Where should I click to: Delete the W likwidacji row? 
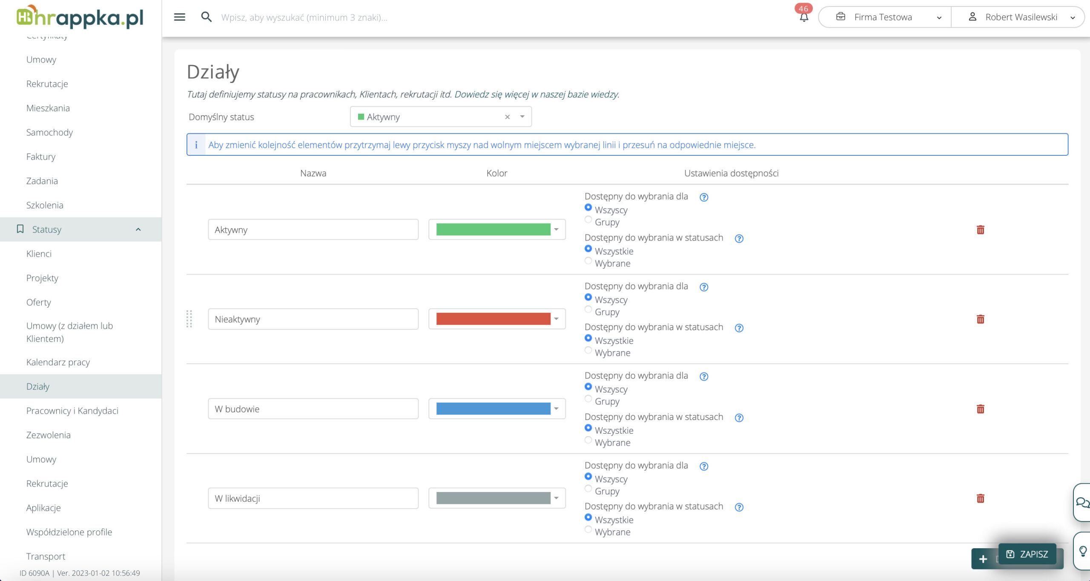(980, 498)
